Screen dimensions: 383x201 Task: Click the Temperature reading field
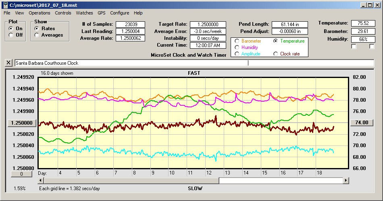[x=363, y=23]
